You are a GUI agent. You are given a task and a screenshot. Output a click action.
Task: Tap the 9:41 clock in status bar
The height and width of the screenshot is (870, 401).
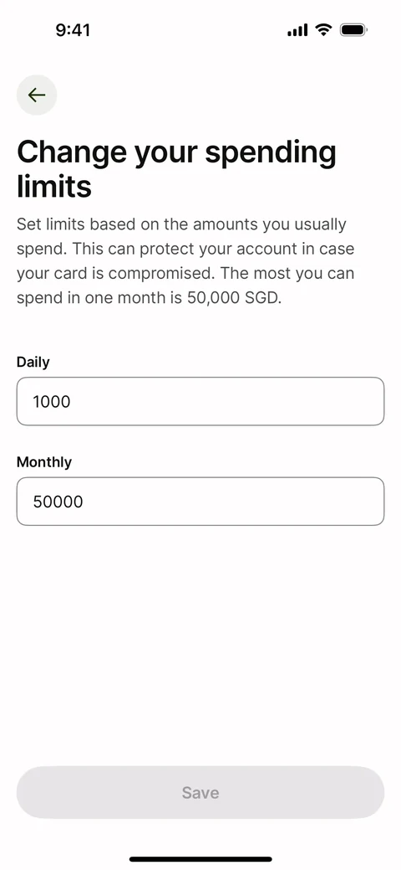pyautogui.click(x=73, y=30)
